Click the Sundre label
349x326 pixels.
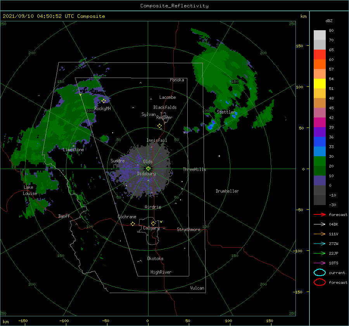tap(117, 161)
